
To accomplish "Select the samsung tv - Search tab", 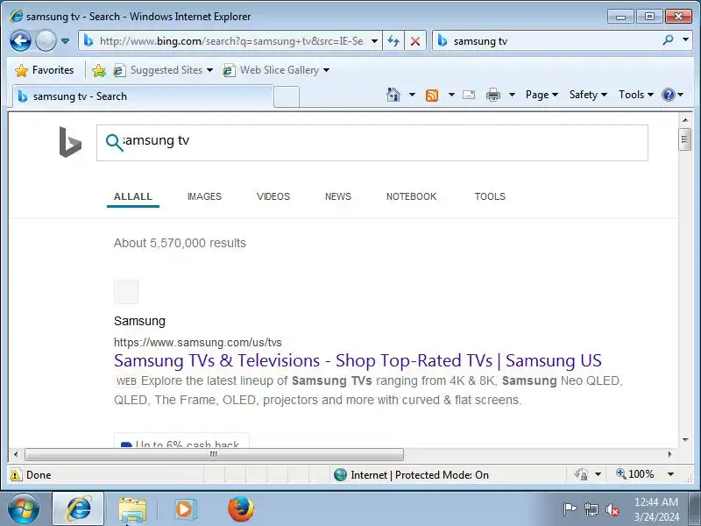I will [x=142, y=96].
